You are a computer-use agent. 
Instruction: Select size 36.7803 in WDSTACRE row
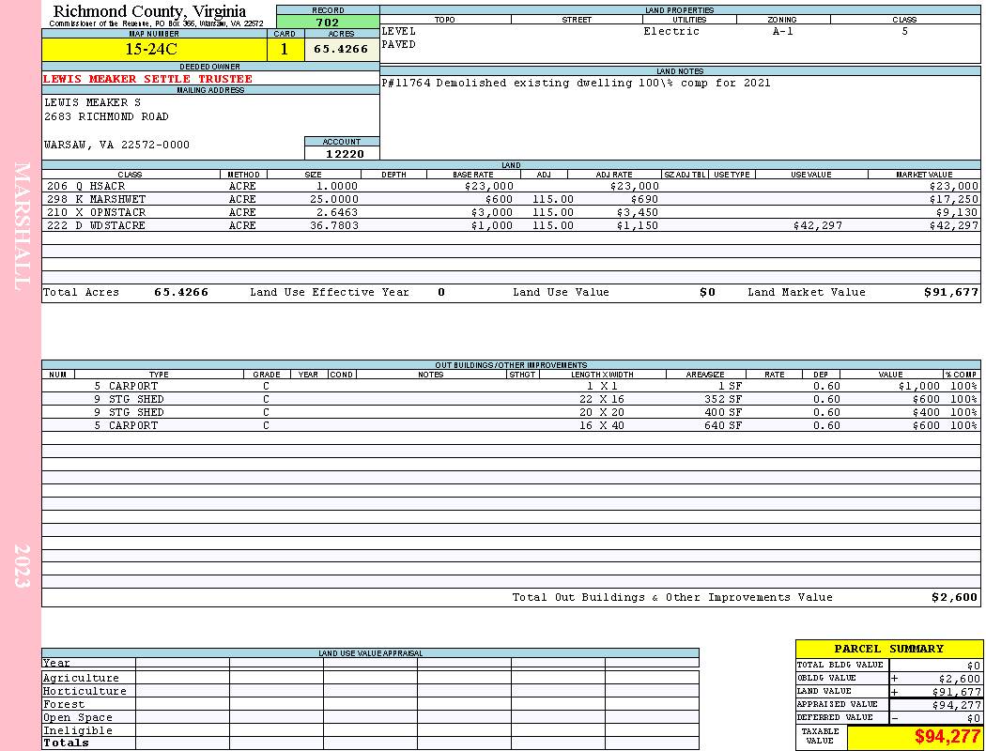(334, 225)
